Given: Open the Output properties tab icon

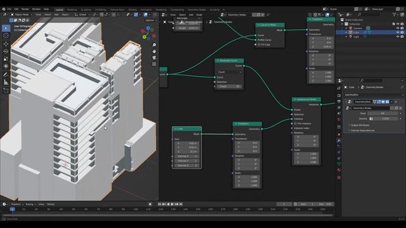Looking at the screenshot, I should click(x=339, y=101).
